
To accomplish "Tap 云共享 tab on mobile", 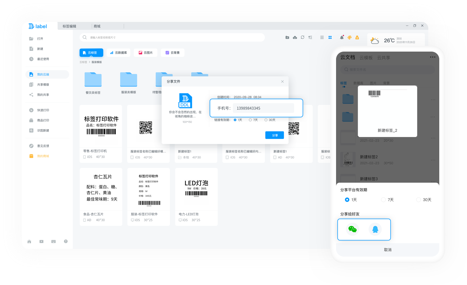I will (x=383, y=58).
